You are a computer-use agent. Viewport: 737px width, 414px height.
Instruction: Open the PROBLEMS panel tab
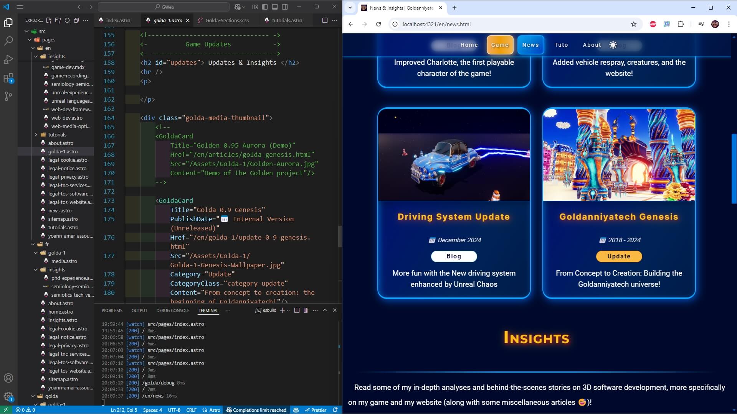pyautogui.click(x=112, y=310)
